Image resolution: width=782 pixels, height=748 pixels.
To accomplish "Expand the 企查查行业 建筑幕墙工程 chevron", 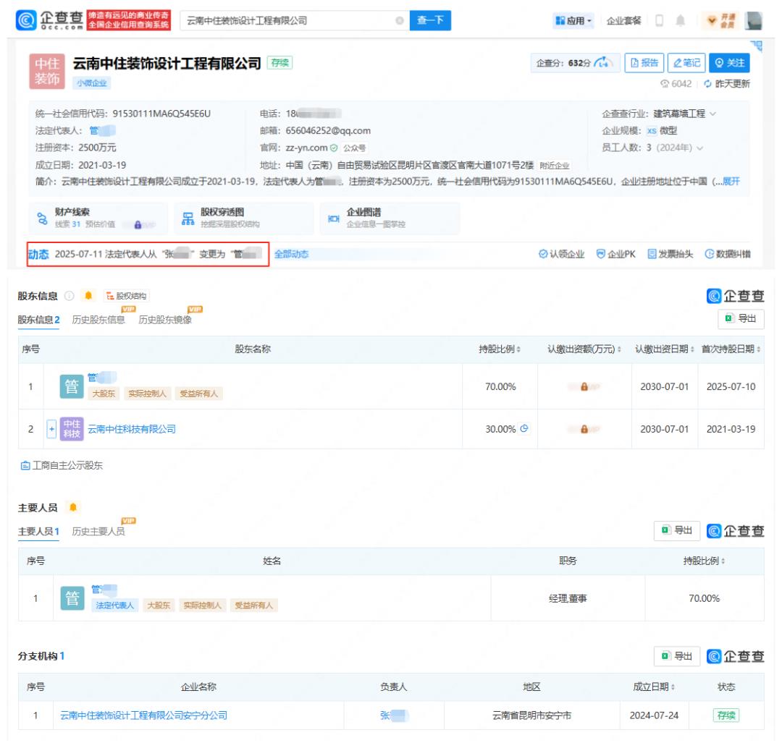I will tap(712, 114).
